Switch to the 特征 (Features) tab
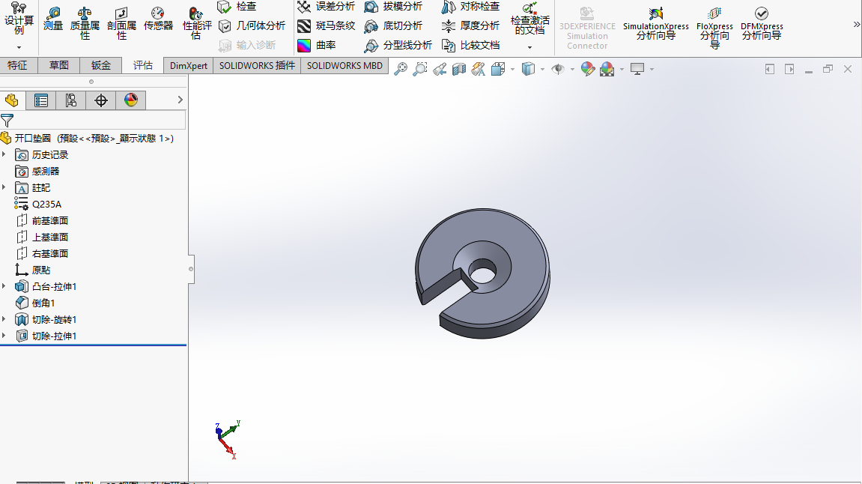The width and height of the screenshot is (862, 484). [x=17, y=65]
